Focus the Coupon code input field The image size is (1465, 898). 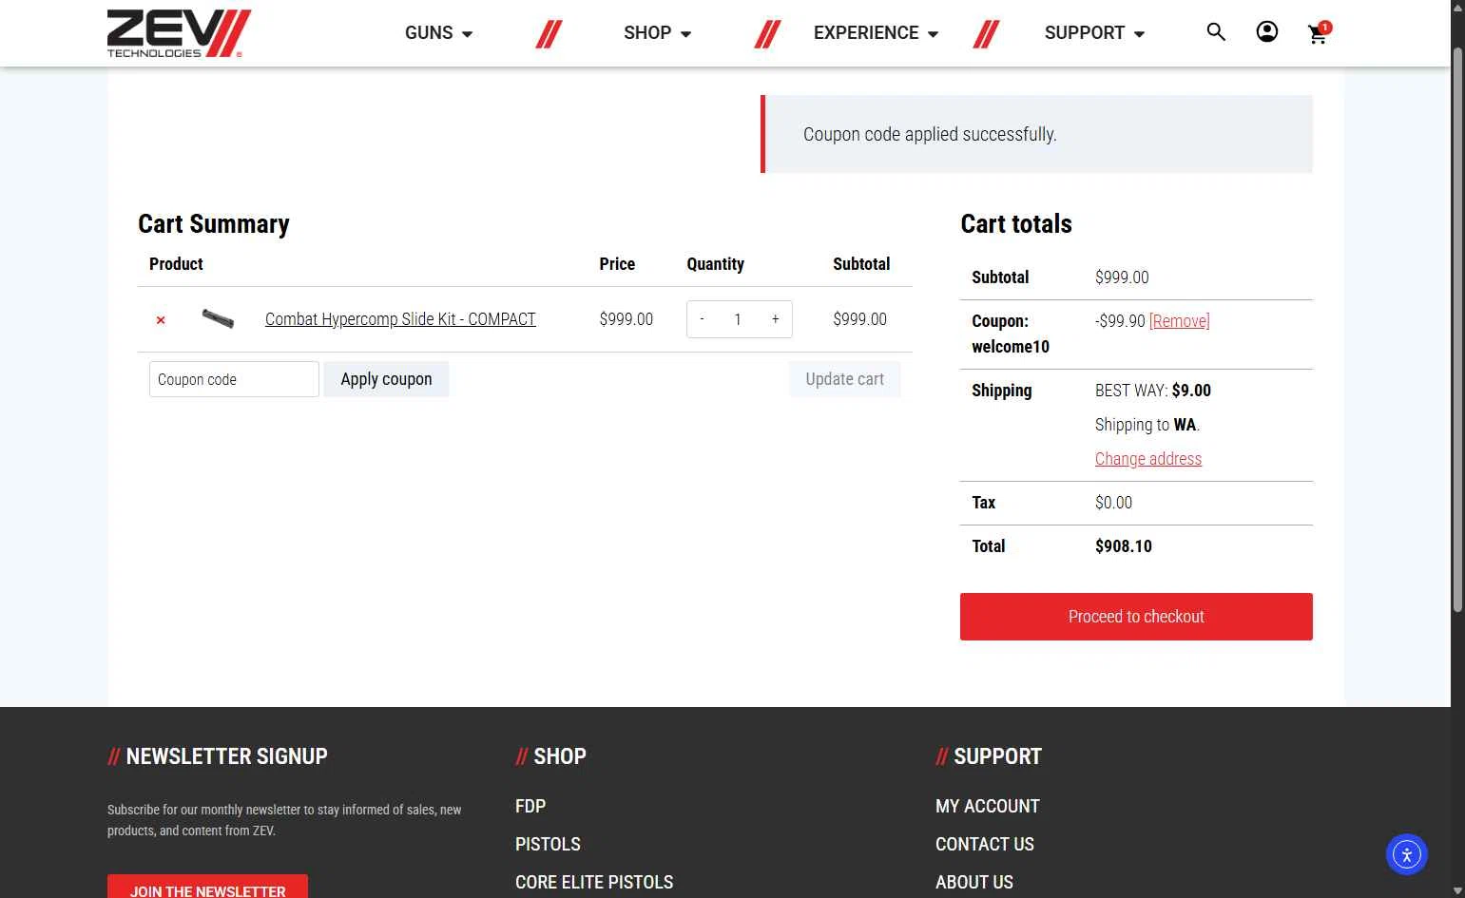tap(234, 379)
